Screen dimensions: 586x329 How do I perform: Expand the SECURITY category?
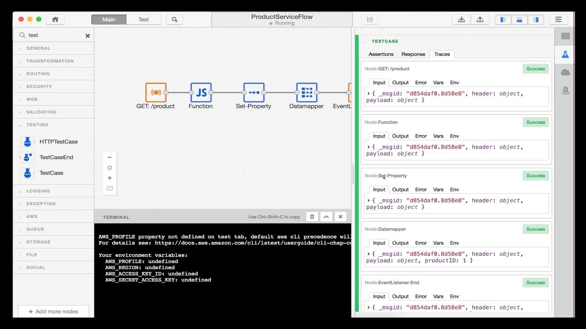[53, 87]
